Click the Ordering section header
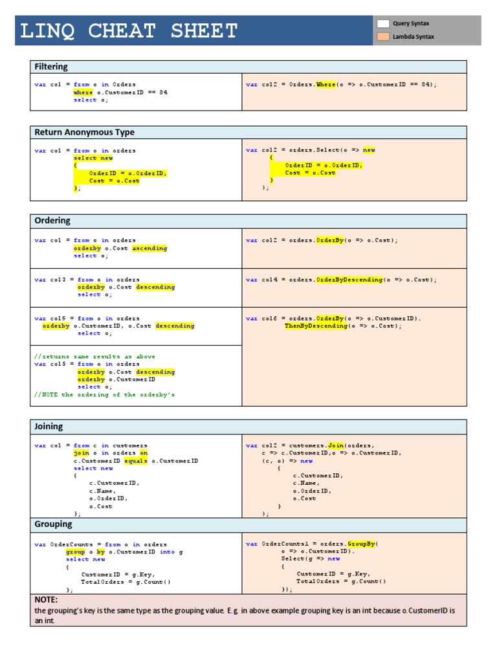 click(52, 221)
